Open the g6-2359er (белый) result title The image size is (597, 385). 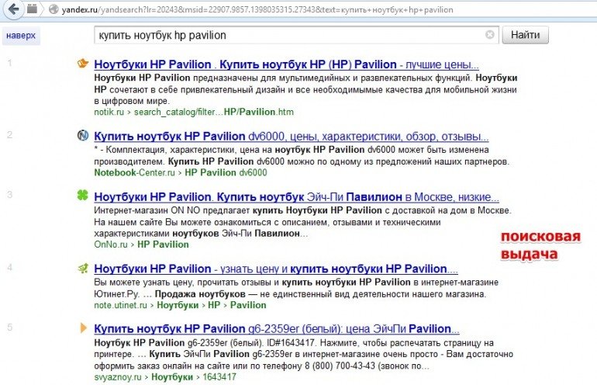pyautogui.click(x=276, y=328)
